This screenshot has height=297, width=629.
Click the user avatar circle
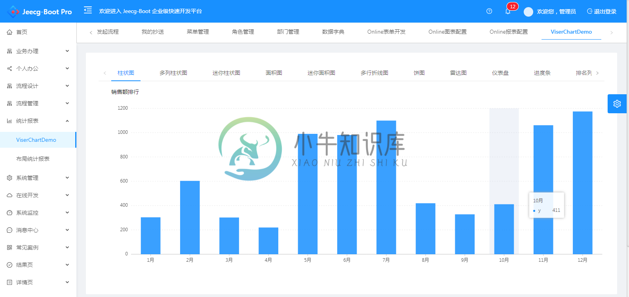click(528, 12)
